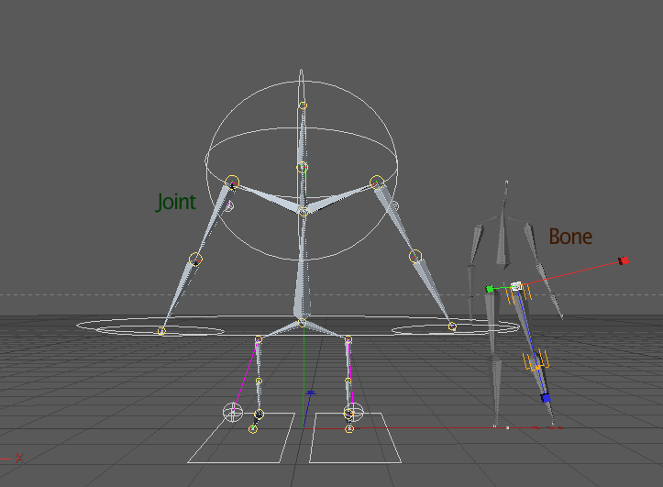Select the upper orange rotation band on bone
This screenshot has width=663, height=487.
click(x=519, y=294)
